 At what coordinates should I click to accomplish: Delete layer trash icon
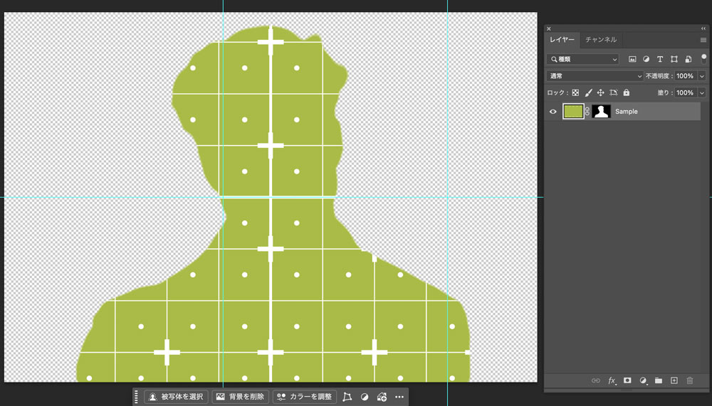[690, 380]
